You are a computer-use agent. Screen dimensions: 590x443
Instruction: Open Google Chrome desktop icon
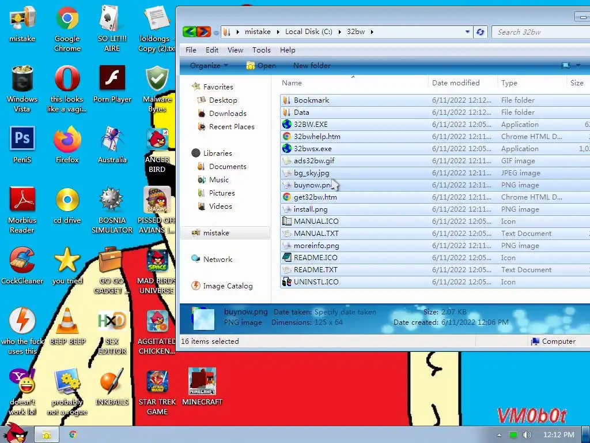pos(67,28)
